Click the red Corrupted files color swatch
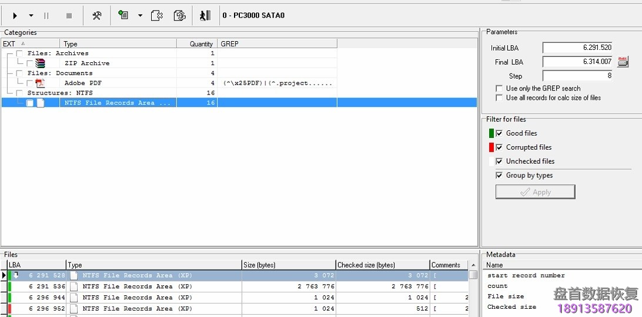Screen dimensions: 642x317 pos(491,147)
